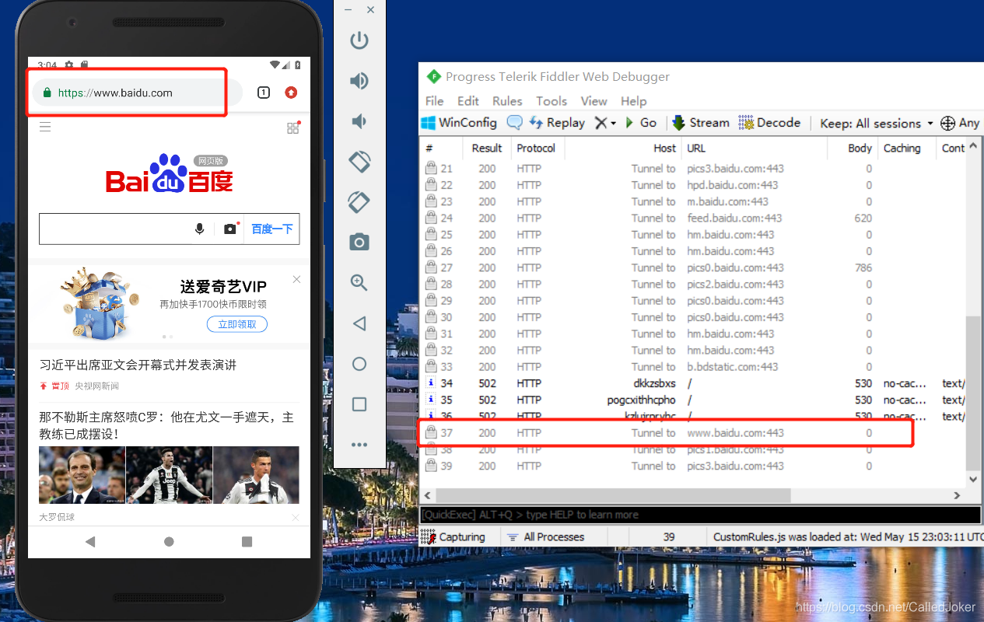Click the Android recents button on phone screen
The width and height of the screenshot is (984, 622).
point(247,541)
